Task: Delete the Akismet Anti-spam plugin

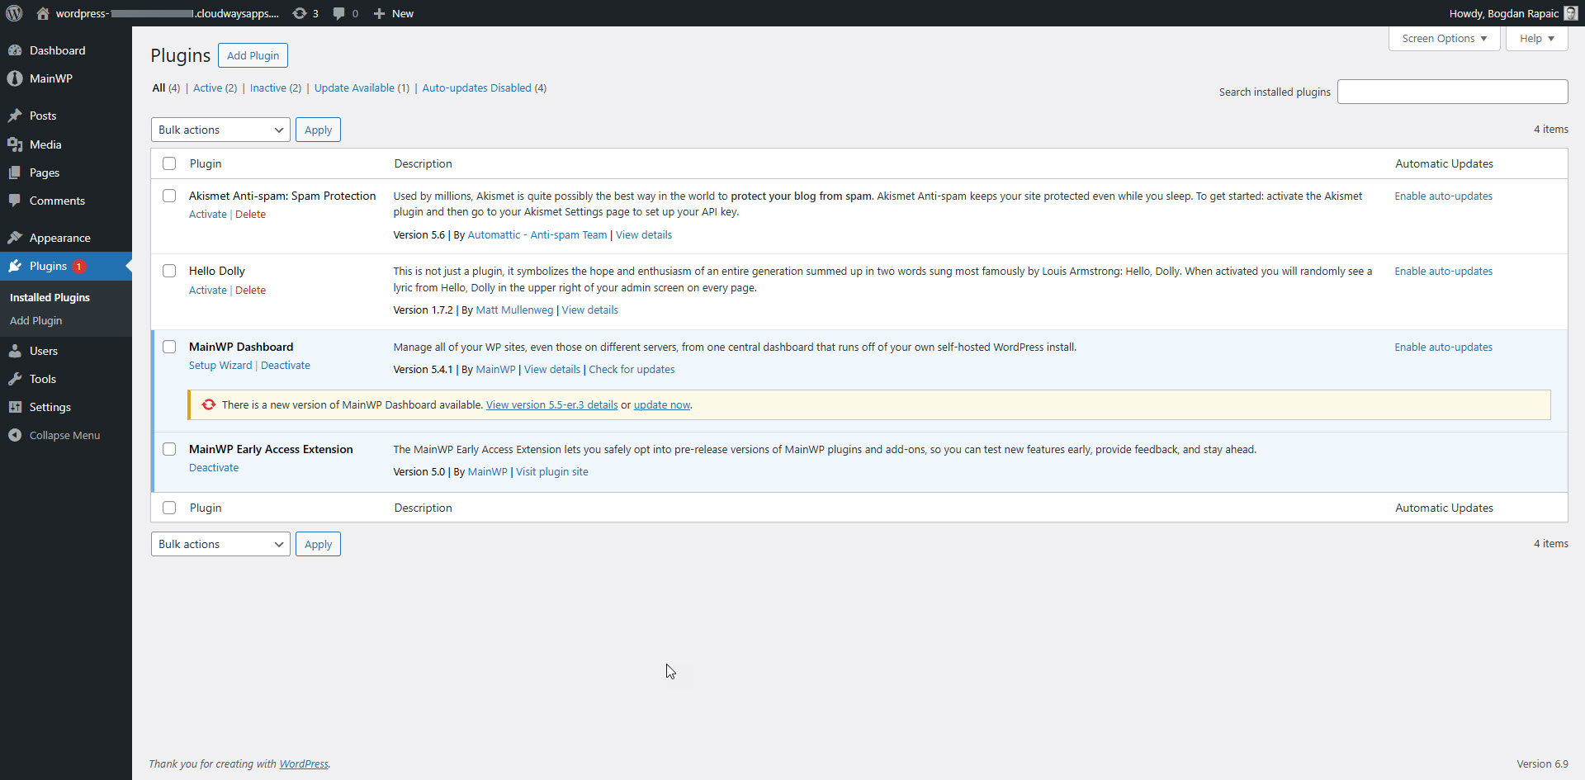Action: tap(250, 215)
